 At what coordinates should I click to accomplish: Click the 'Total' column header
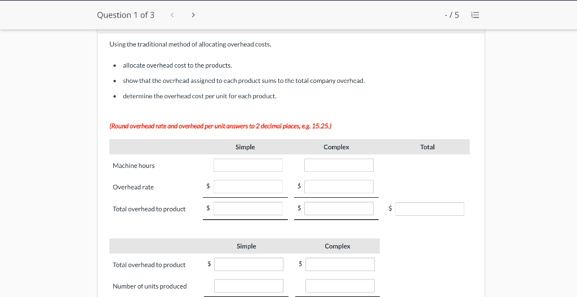tap(427, 147)
